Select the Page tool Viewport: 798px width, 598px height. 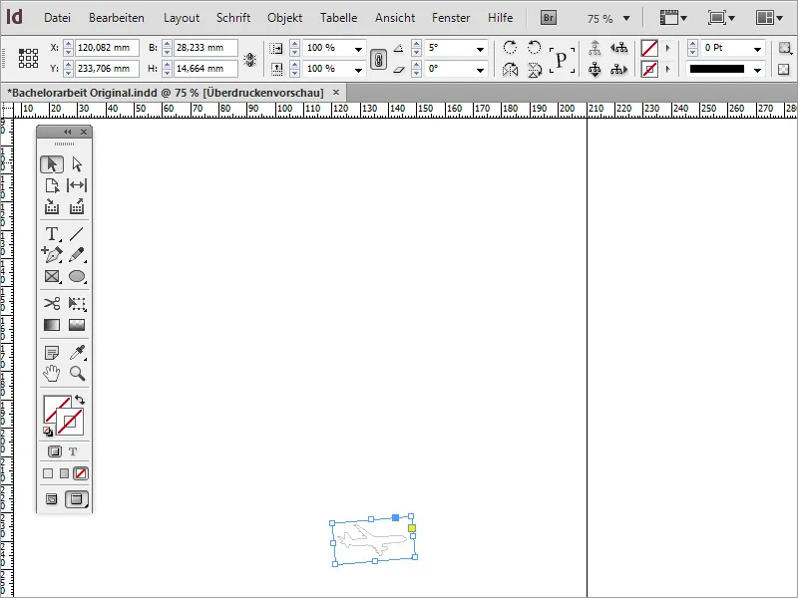click(x=52, y=185)
